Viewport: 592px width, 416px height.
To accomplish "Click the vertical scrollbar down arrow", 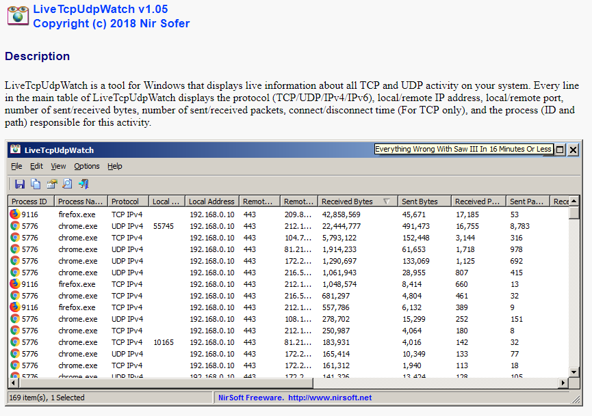I will pyautogui.click(x=574, y=372).
